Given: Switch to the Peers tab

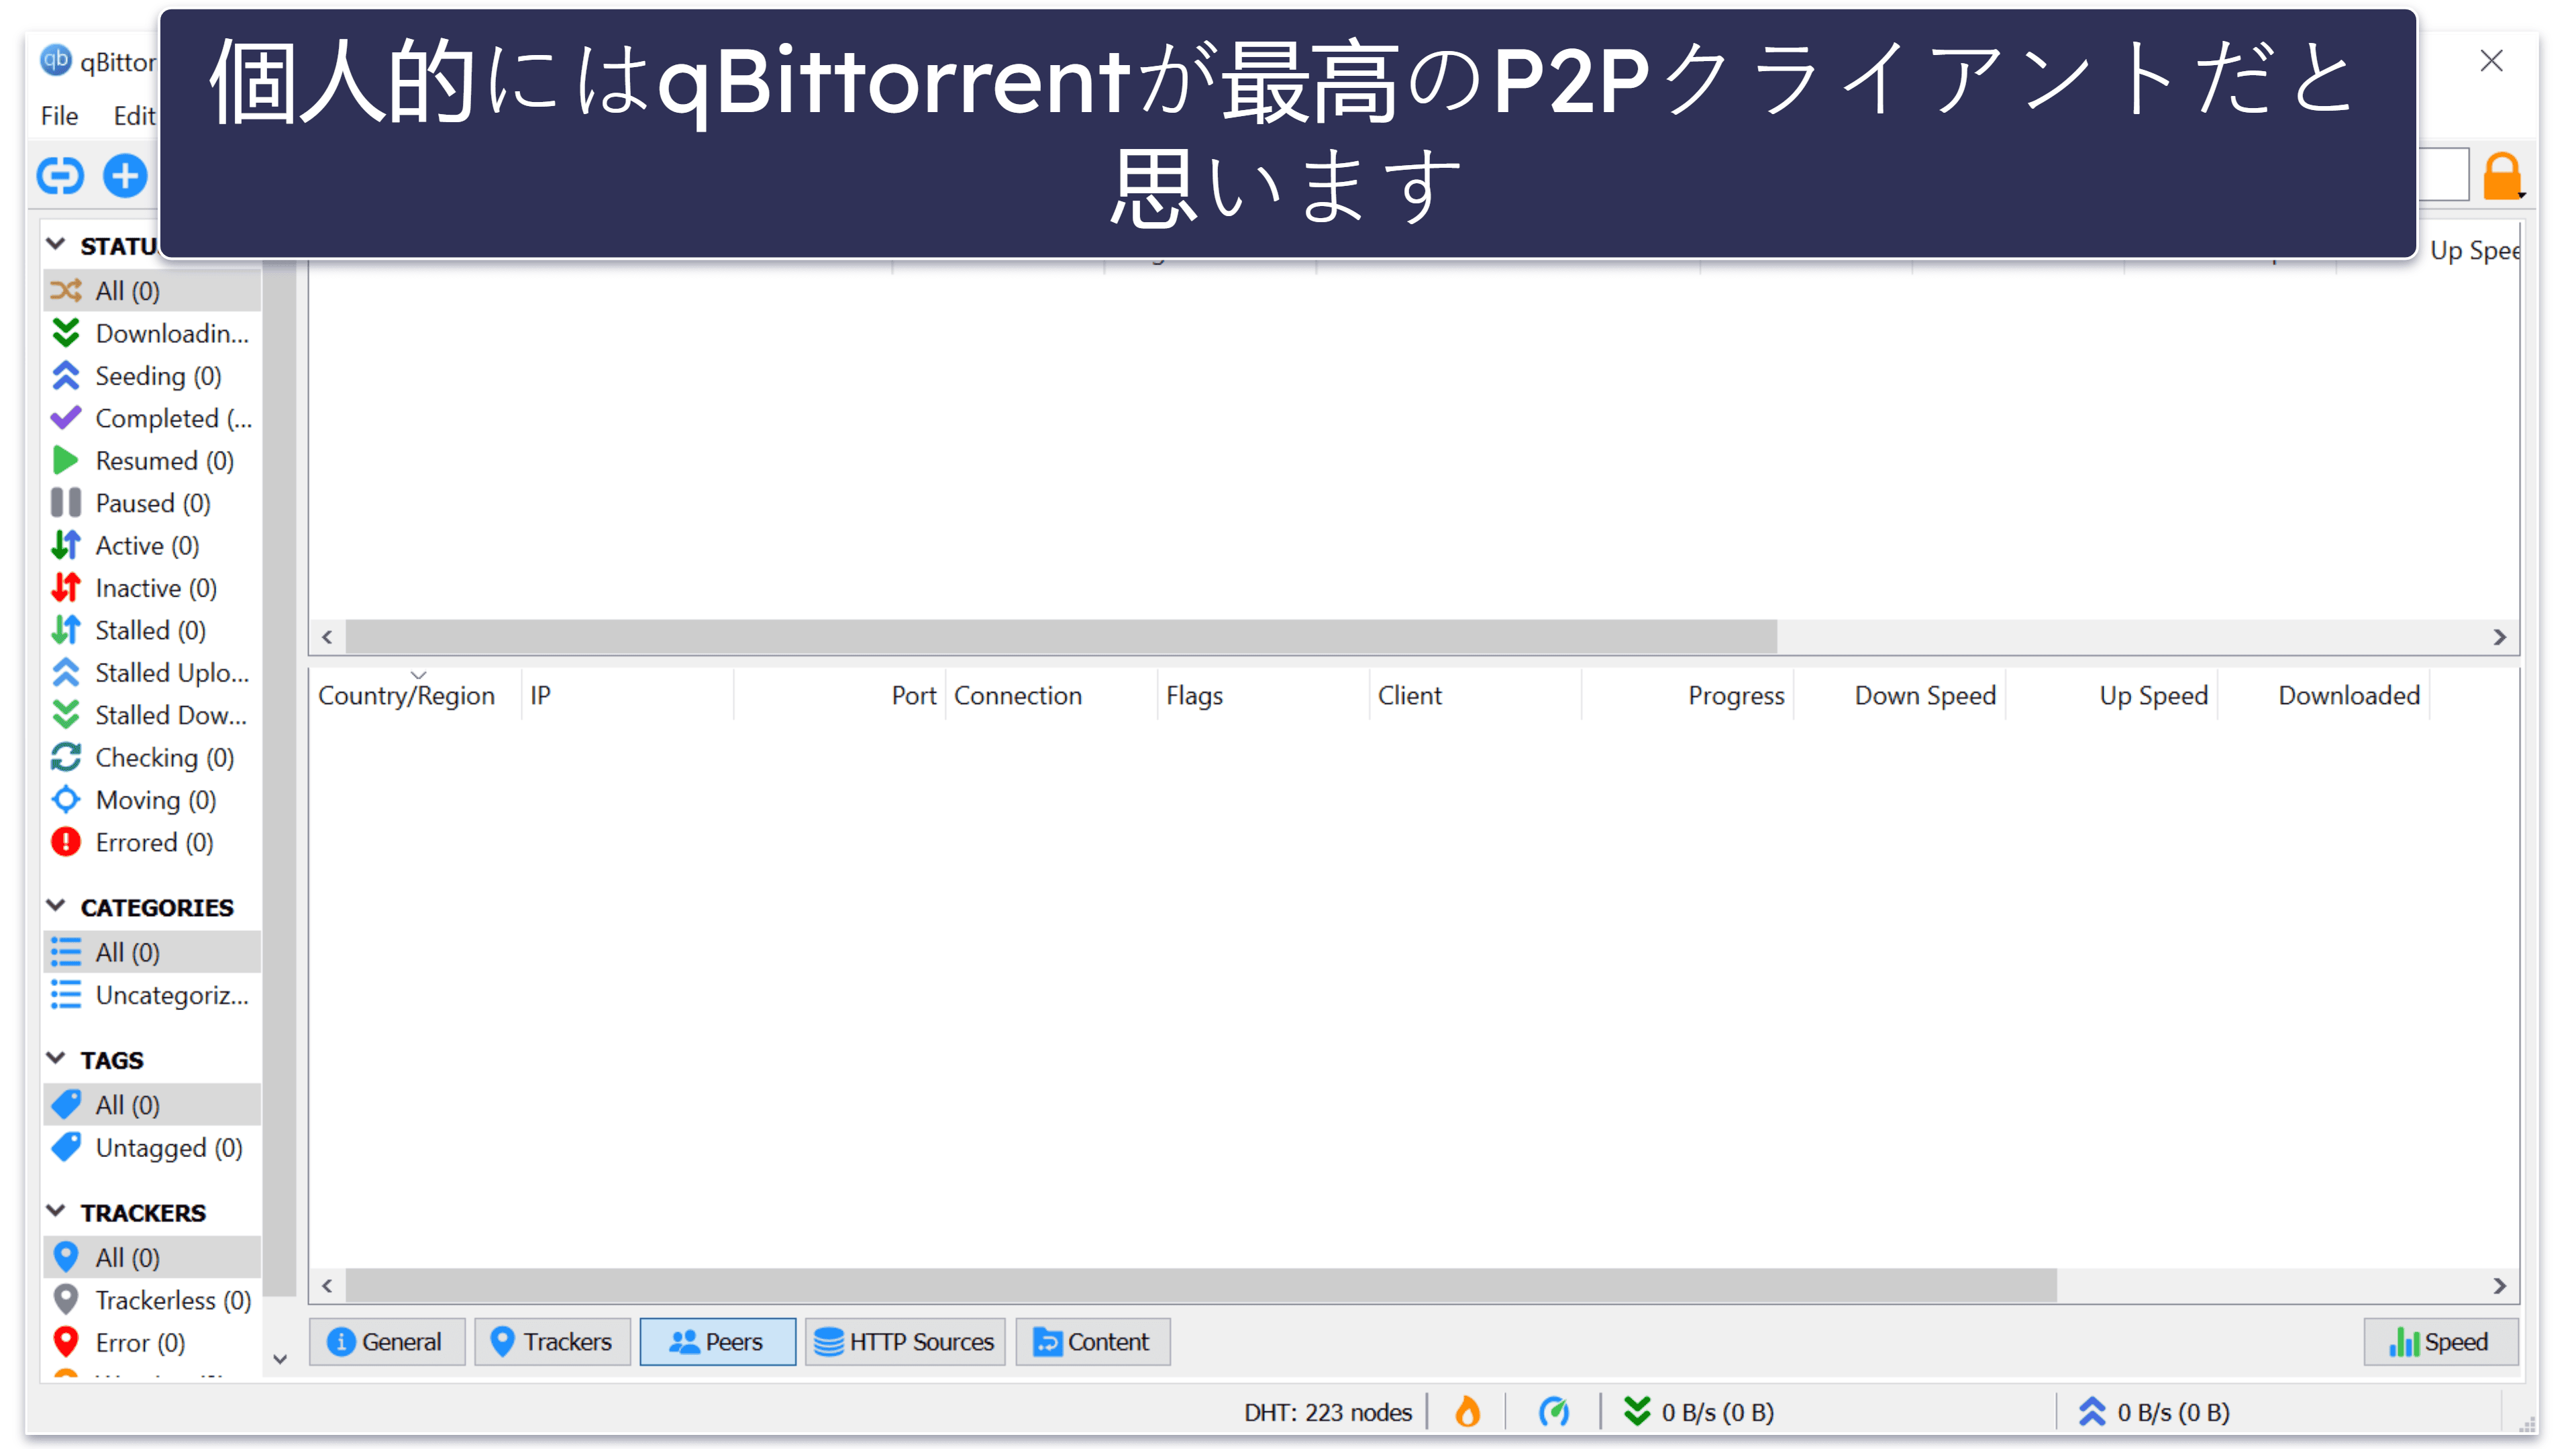Looking at the screenshot, I should (717, 1342).
